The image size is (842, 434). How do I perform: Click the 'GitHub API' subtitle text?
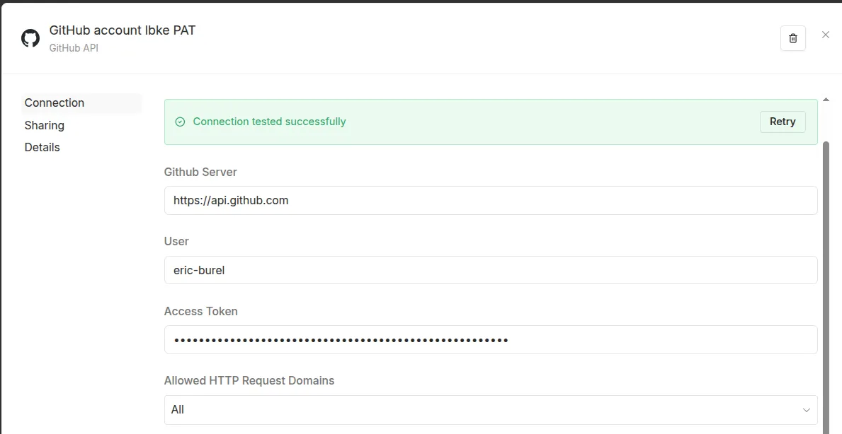click(74, 48)
